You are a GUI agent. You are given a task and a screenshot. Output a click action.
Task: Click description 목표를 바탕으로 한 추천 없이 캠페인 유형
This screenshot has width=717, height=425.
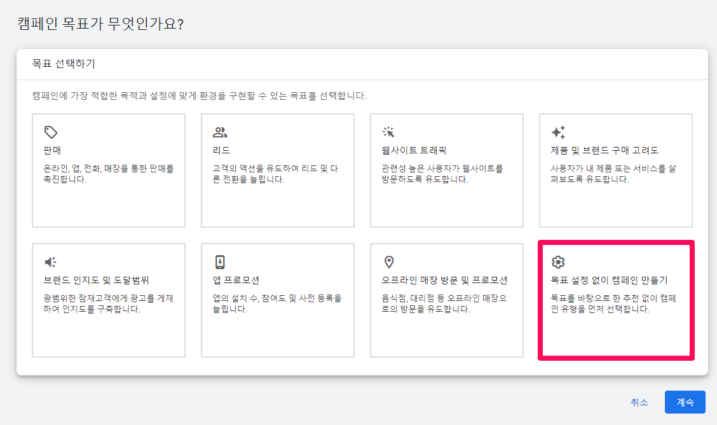click(613, 303)
